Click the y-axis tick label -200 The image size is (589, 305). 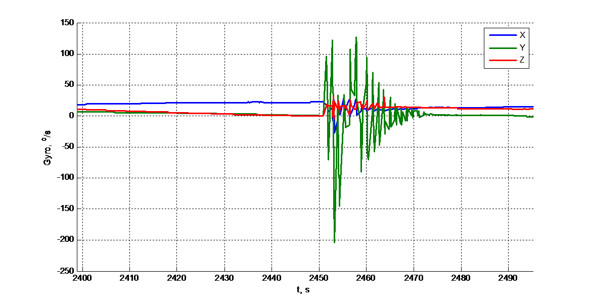[x=65, y=240]
